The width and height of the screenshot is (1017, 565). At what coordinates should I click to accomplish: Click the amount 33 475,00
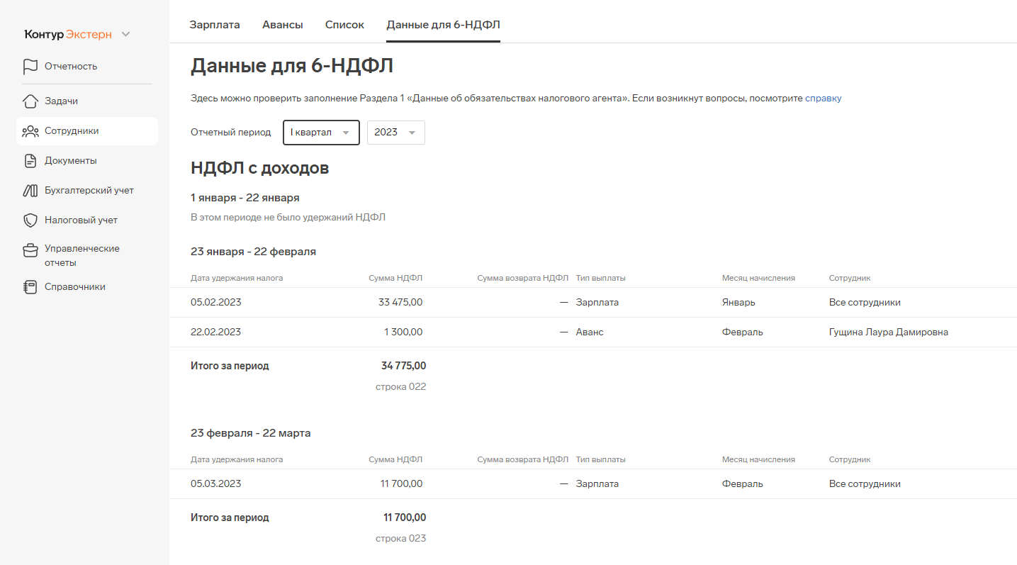tap(400, 303)
